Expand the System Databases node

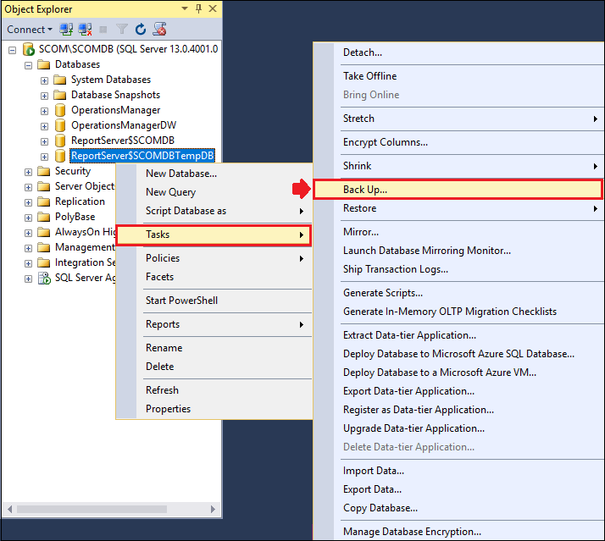point(44,80)
